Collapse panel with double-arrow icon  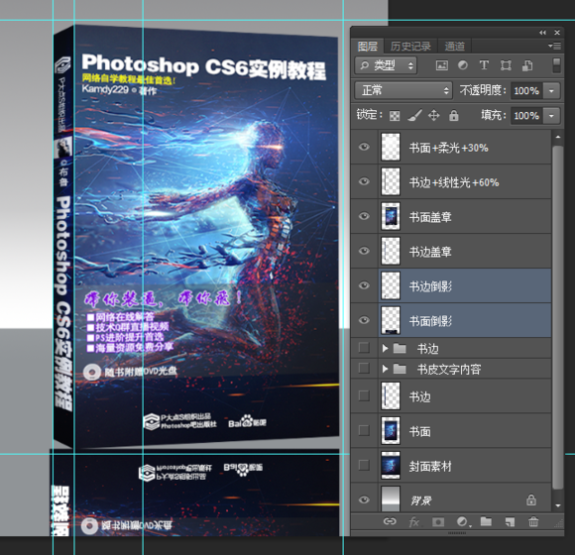click(542, 33)
